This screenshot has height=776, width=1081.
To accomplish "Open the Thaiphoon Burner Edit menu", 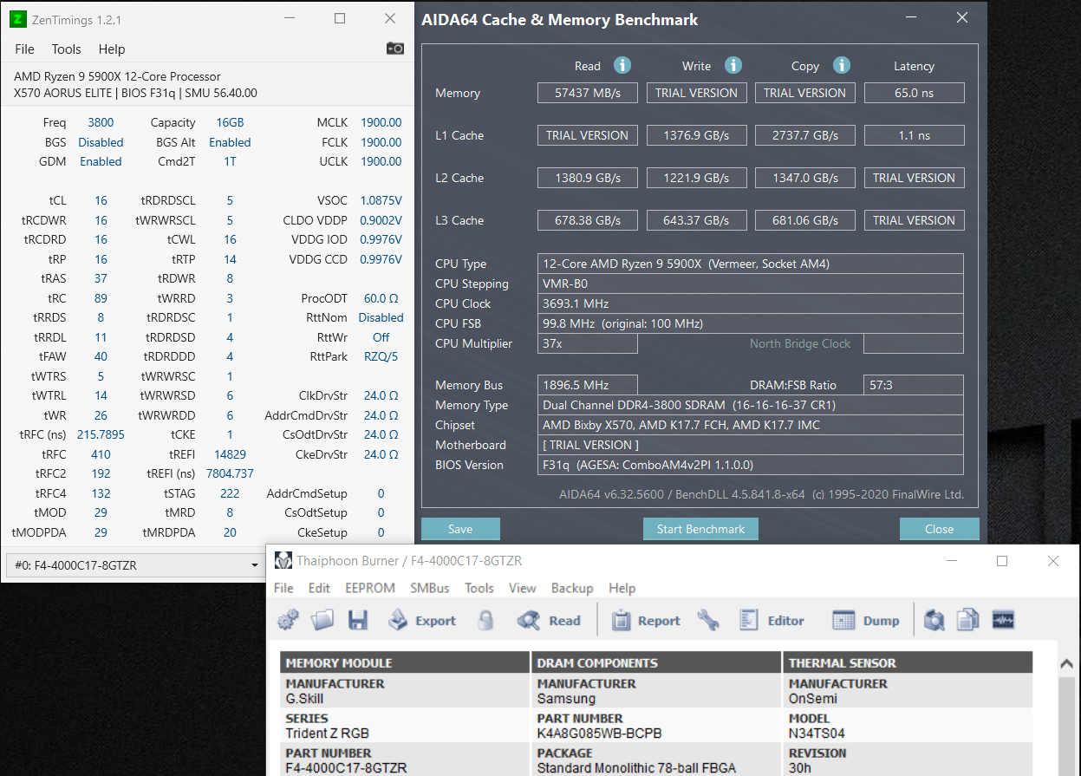I will [x=319, y=588].
